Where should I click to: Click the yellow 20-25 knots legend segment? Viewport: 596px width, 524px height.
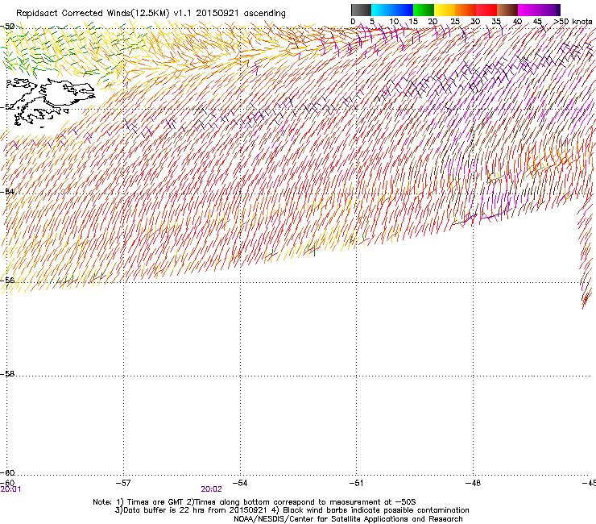(x=445, y=10)
